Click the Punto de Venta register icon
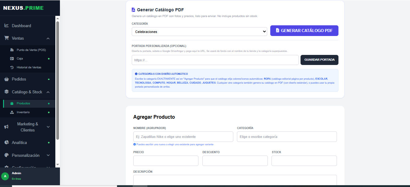The height and width of the screenshot is (187, 410). (12, 50)
